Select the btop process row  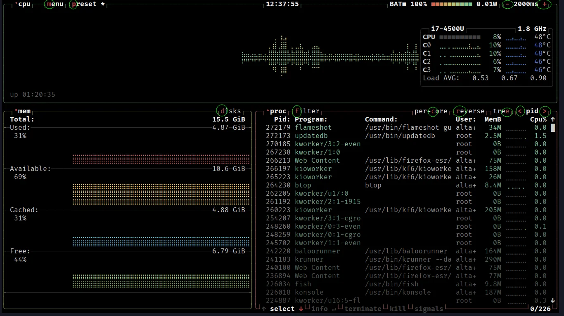[406, 185]
